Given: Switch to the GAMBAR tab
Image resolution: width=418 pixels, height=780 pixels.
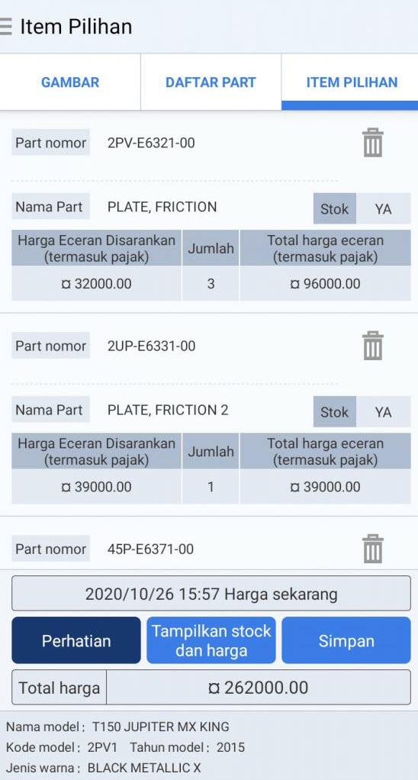Looking at the screenshot, I should coord(70,82).
